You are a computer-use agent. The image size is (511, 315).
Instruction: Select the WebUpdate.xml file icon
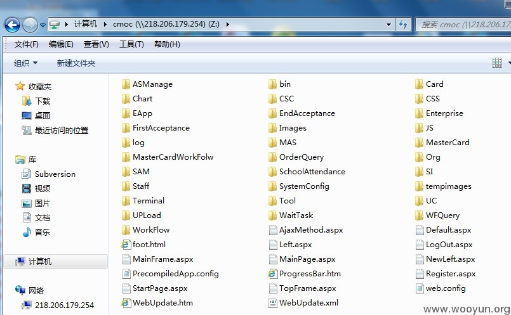(273, 303)
